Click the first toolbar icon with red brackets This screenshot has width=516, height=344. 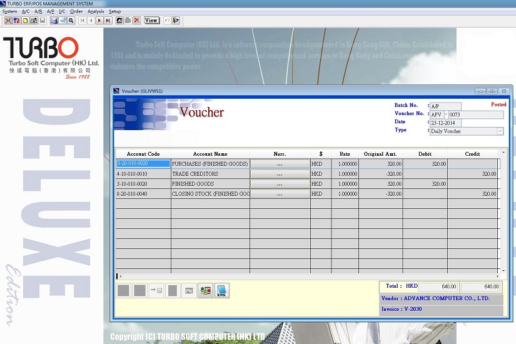8,21
